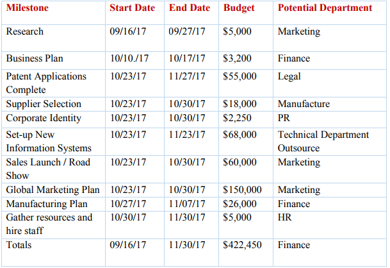Select the Start Date header cell
Screen dimensions: 390x268
pyautogui.click(x=133, y=8)
